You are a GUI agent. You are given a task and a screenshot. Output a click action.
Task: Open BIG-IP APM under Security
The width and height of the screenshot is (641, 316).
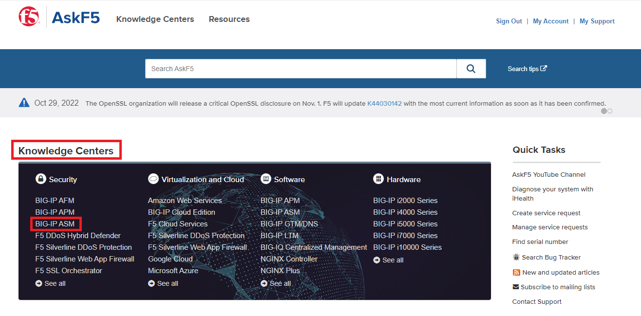click(55, 212)
